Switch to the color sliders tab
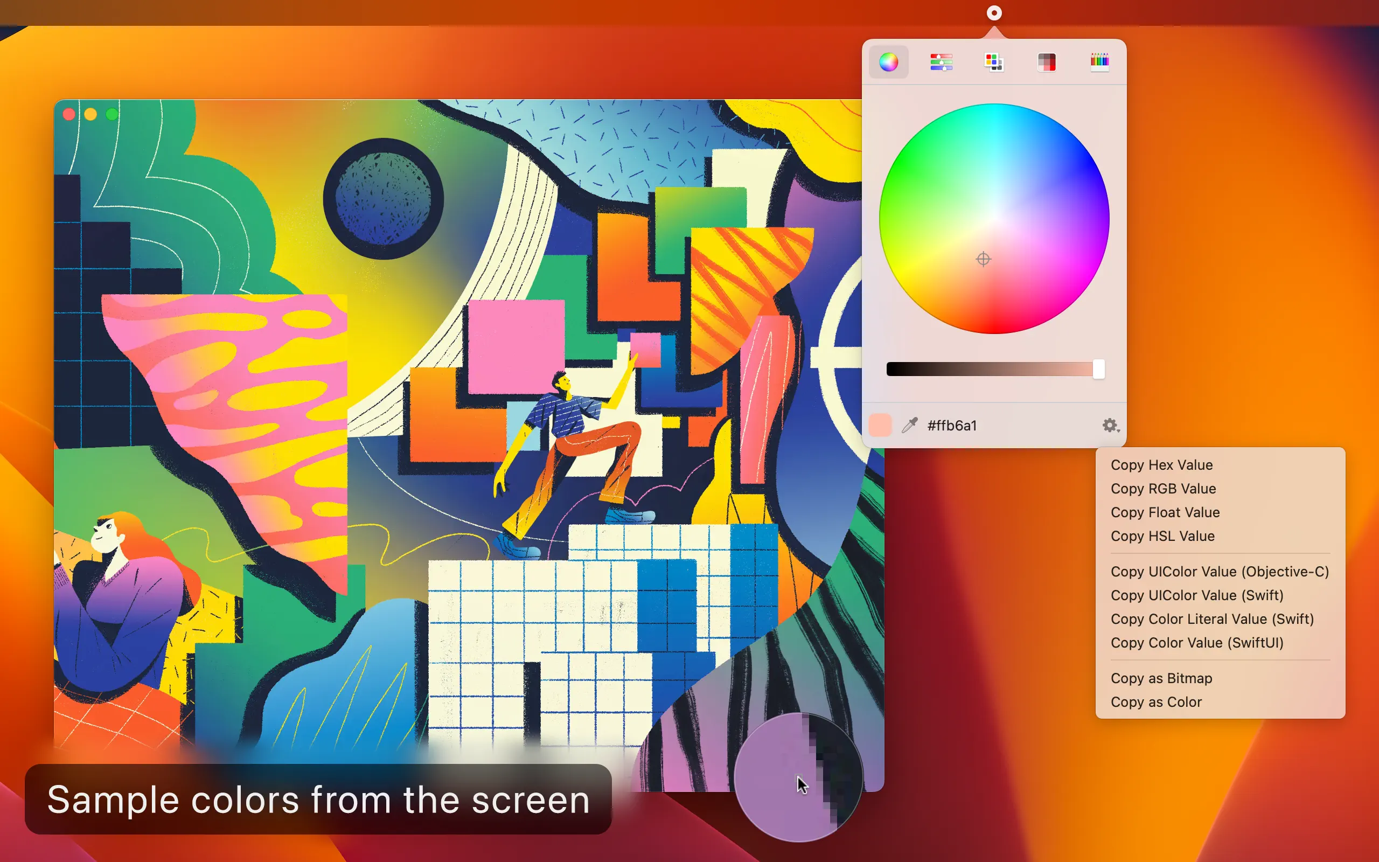This screenshot has width=1379, height=862. click(x=941, y=62)
